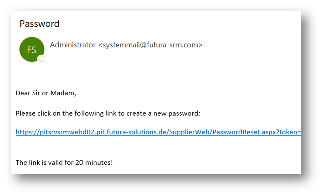This screenshot has height=196, width=323.
Task: Click the sender name Administrator
Action: pyautogui.click(x=72, y=45)
